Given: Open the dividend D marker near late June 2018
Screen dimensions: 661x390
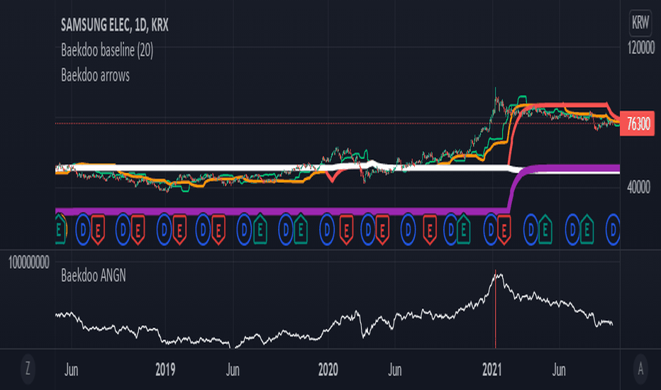Looking at the screenshot, I should 83,230.
